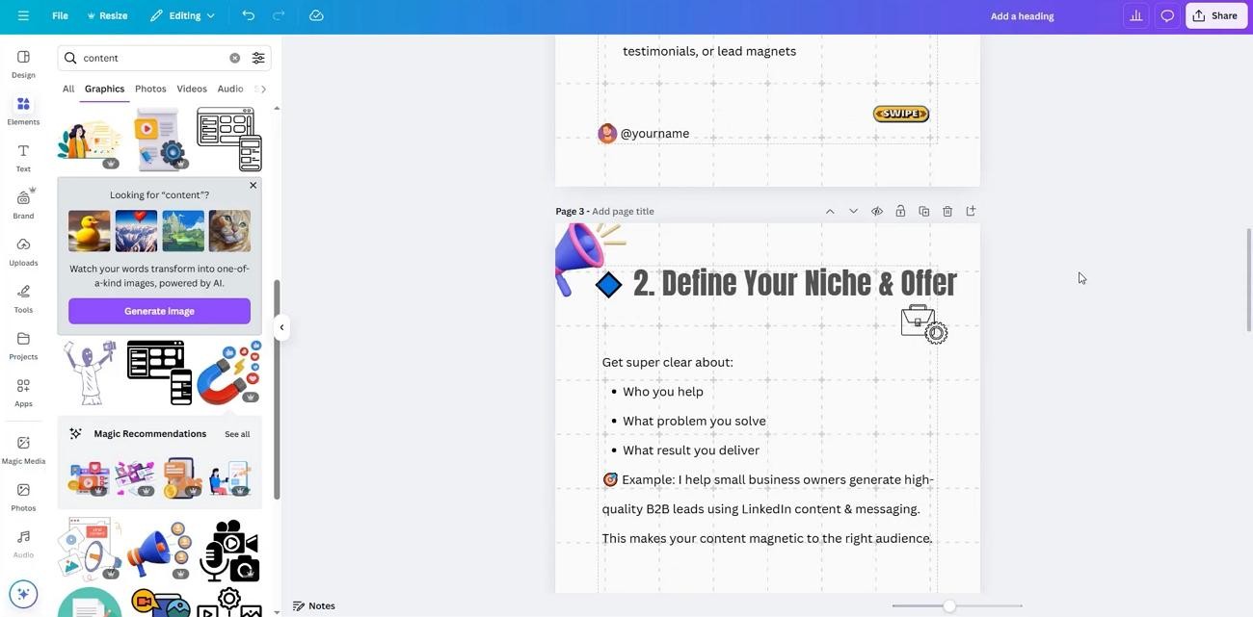Click the canvas vertical scrollbar
1253x617 pixels.
1248,279
